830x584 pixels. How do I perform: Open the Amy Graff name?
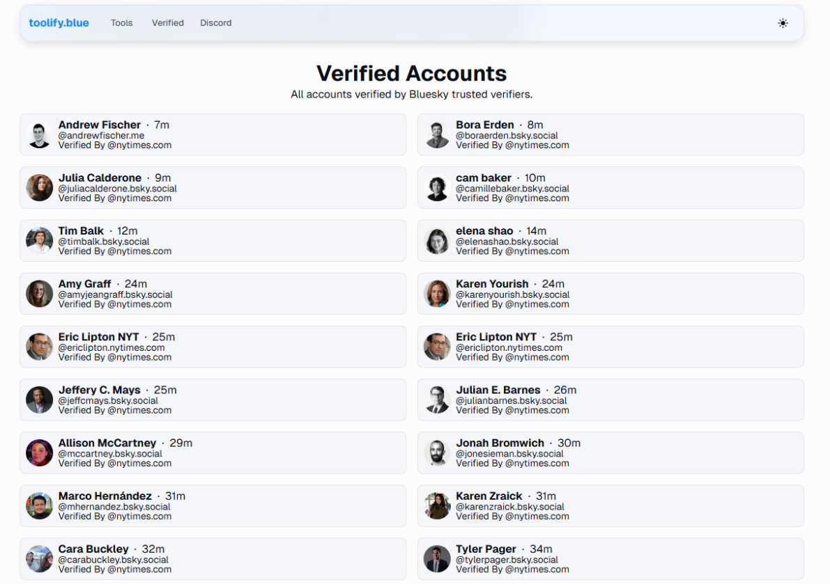click(x=85, y=284)
